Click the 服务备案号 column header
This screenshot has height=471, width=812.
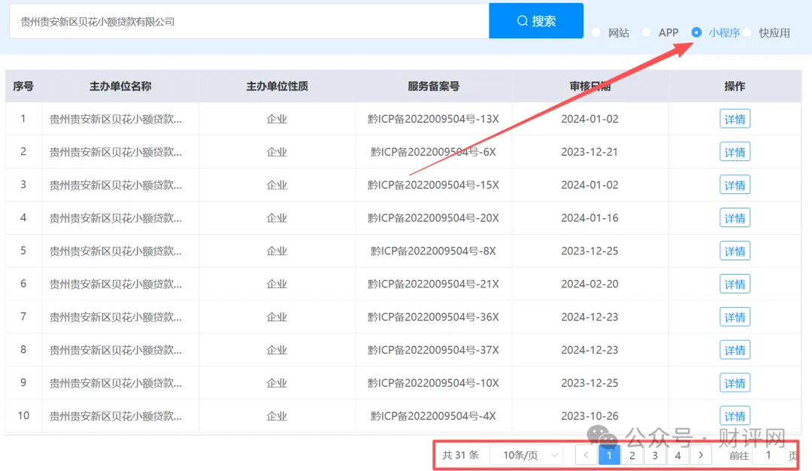434,87
